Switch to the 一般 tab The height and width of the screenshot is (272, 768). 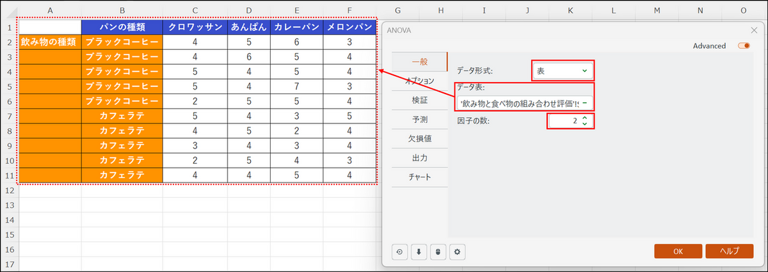[x=419, y=62]
